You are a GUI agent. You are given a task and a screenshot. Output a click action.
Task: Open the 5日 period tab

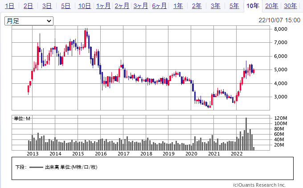[x=66, y=6]
